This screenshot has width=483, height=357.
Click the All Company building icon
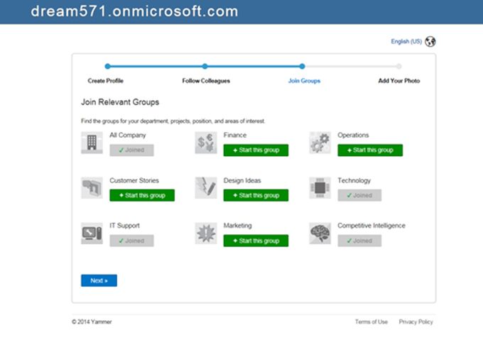92,143
